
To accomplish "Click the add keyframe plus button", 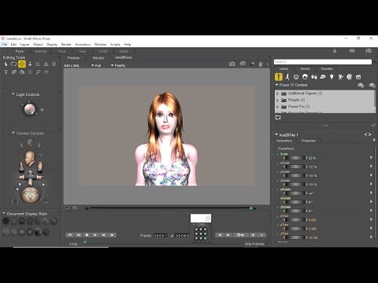I will (253, 235).
